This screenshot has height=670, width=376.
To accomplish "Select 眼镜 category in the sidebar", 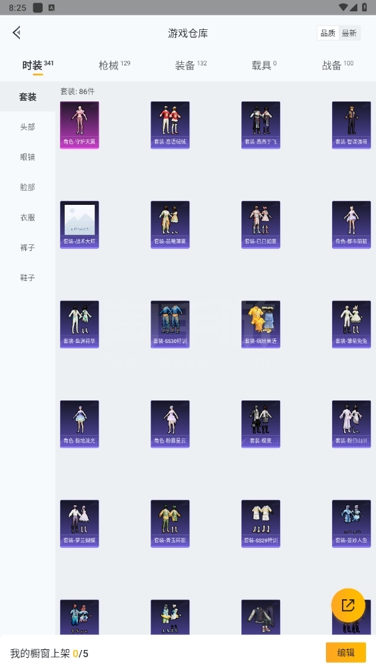I will (28, 157).
